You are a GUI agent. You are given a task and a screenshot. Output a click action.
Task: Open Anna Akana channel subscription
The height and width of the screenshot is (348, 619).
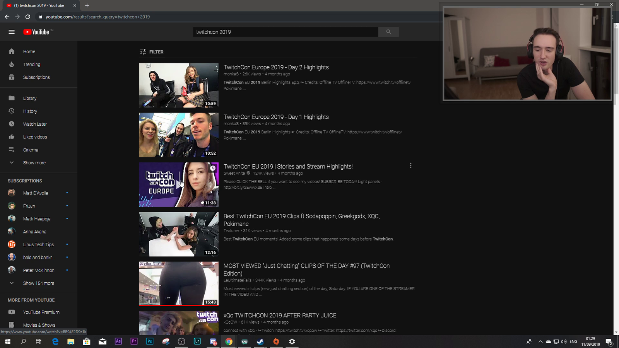tap(39, 232)
